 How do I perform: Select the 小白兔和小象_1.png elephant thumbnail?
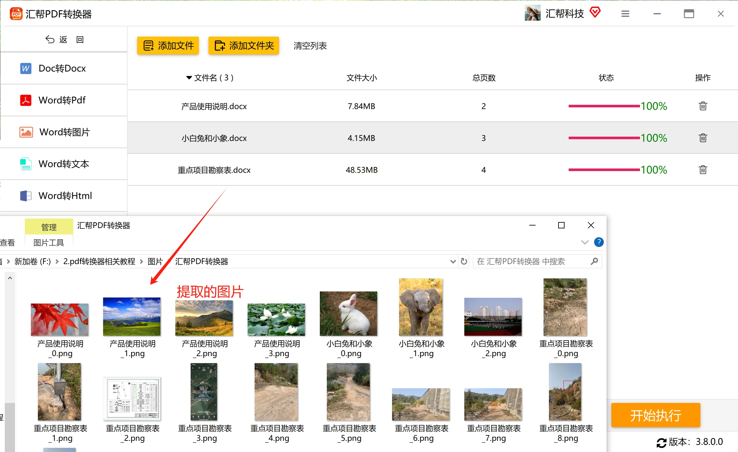[421, 307]
